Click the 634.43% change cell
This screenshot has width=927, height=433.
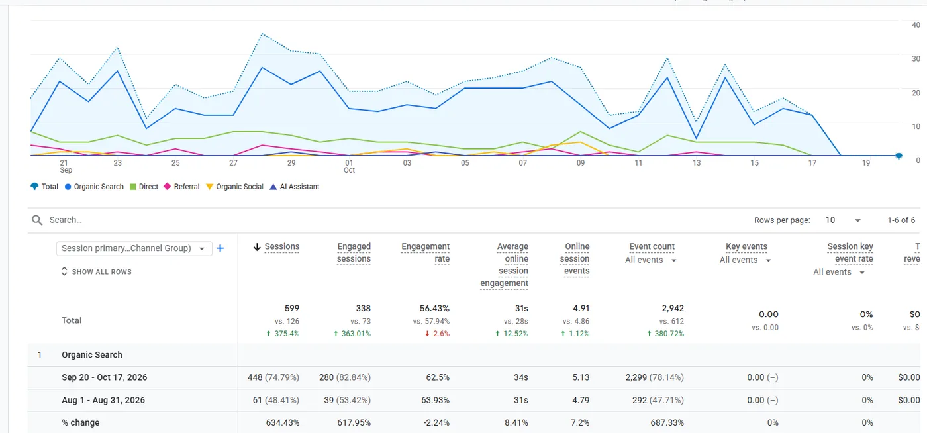pos(282,422)
